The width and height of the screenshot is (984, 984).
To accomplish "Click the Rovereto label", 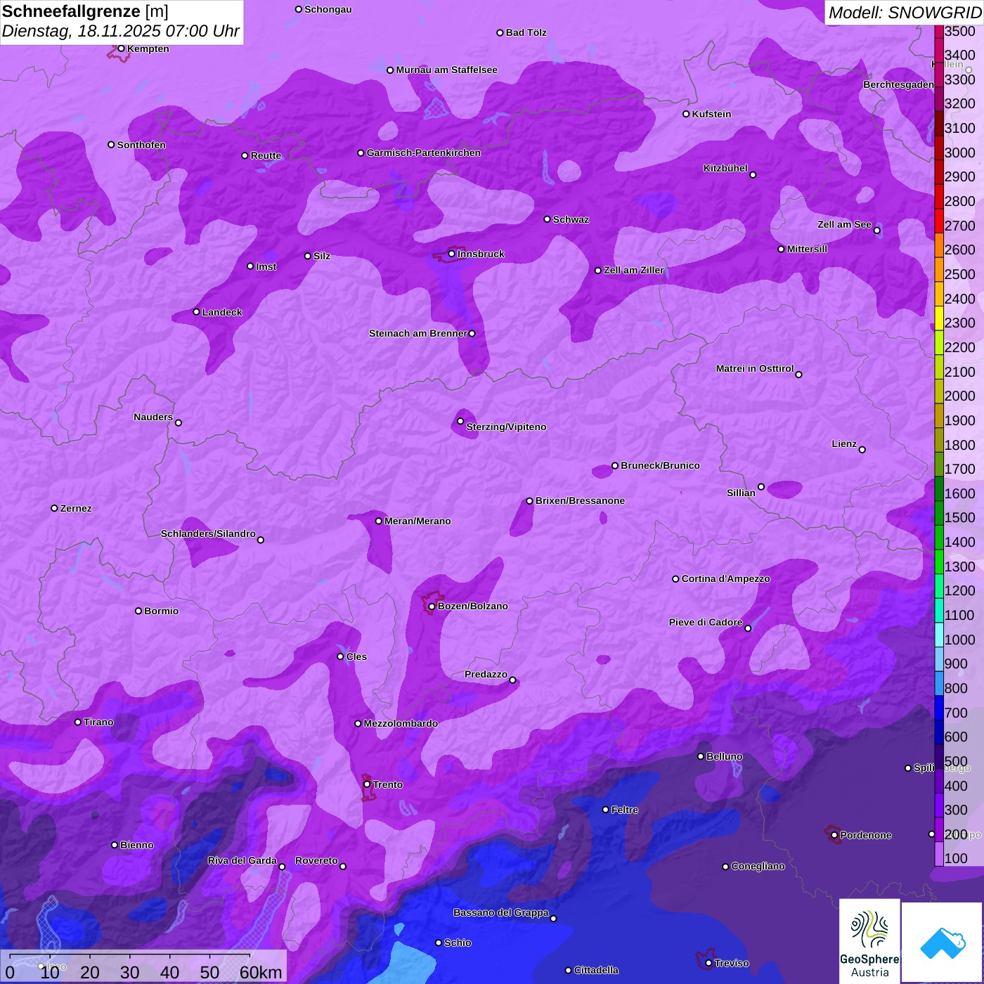I will point(316,860).
